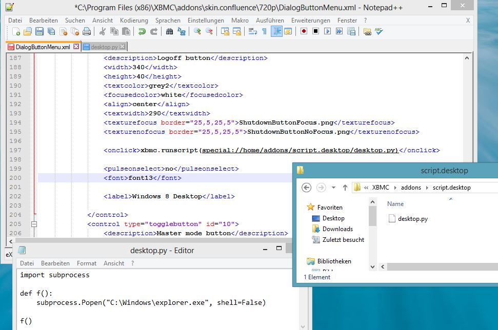Open the Datei menu in Notepad++

click(x=15, y=20)
